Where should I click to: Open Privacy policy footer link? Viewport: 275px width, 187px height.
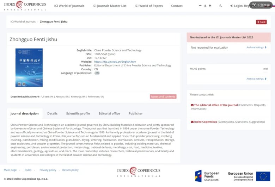click(48, 170)
